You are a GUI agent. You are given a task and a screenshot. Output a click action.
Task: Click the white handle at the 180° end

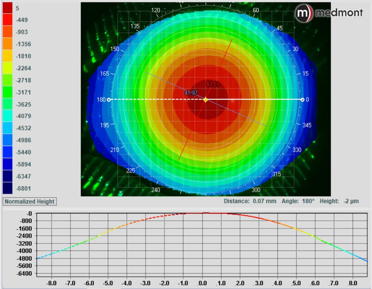[x=109, y=100]
